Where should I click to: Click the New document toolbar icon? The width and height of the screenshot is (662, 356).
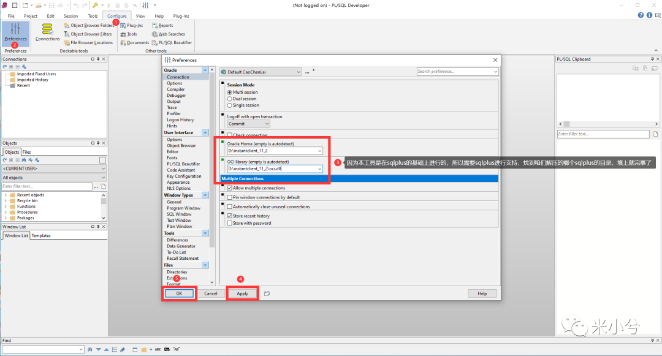click(25, 6)
